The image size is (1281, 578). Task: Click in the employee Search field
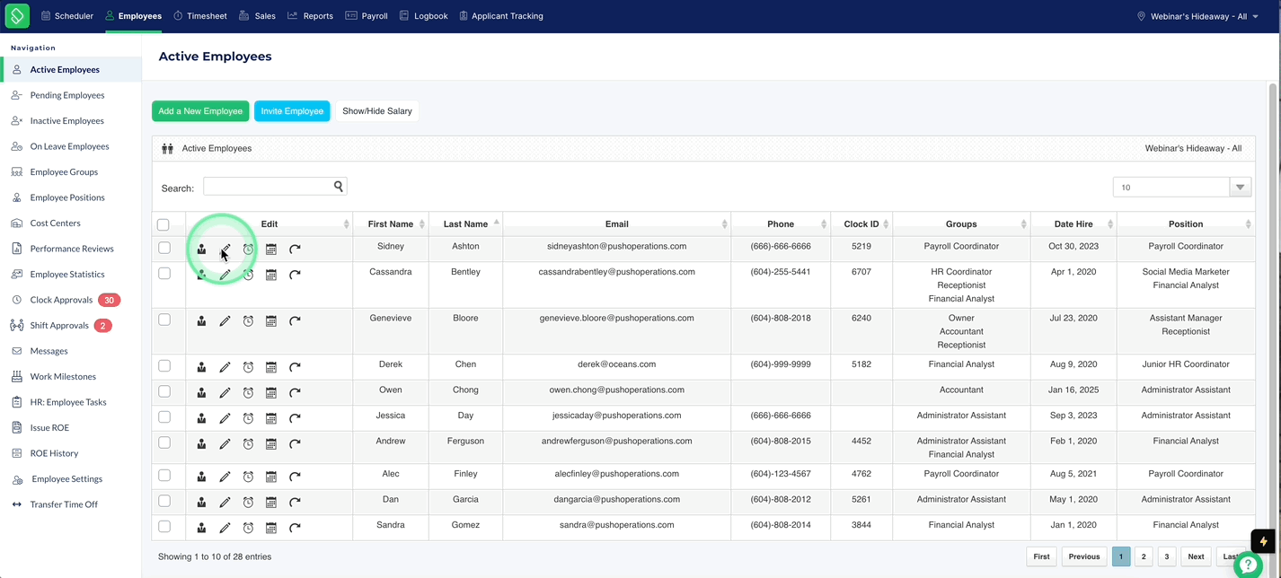pos(268,187)
